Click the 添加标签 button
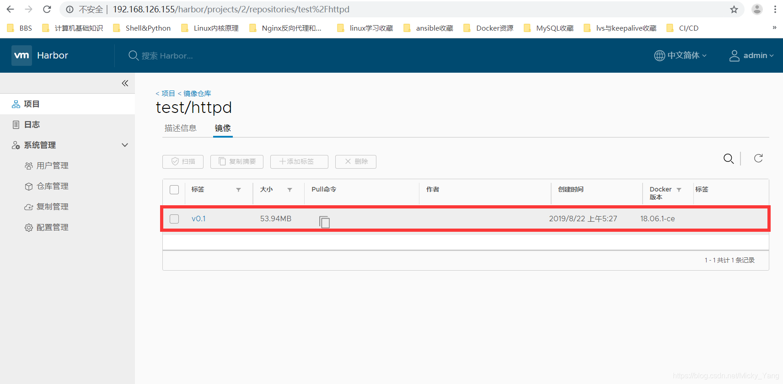 (299, 162)
